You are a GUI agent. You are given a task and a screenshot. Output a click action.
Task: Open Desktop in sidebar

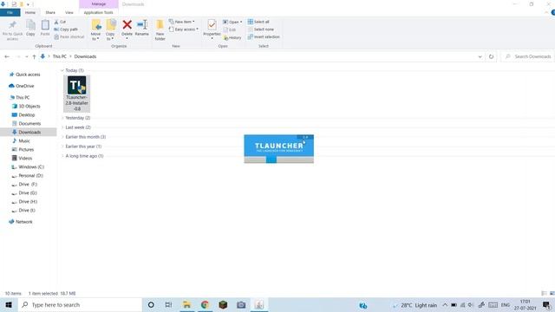coord(23,115)
